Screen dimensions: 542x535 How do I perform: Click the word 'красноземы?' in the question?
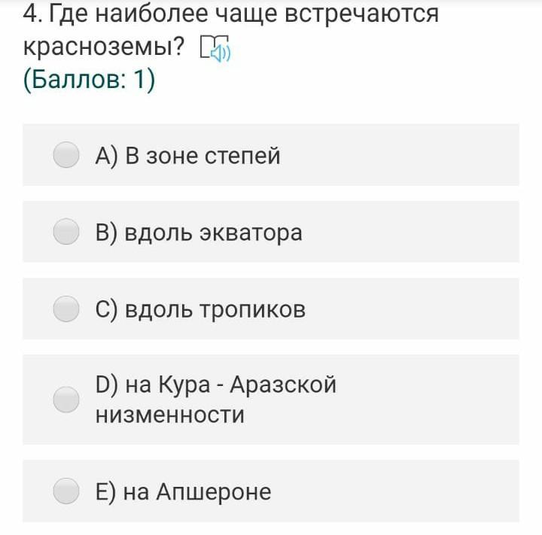104,47
